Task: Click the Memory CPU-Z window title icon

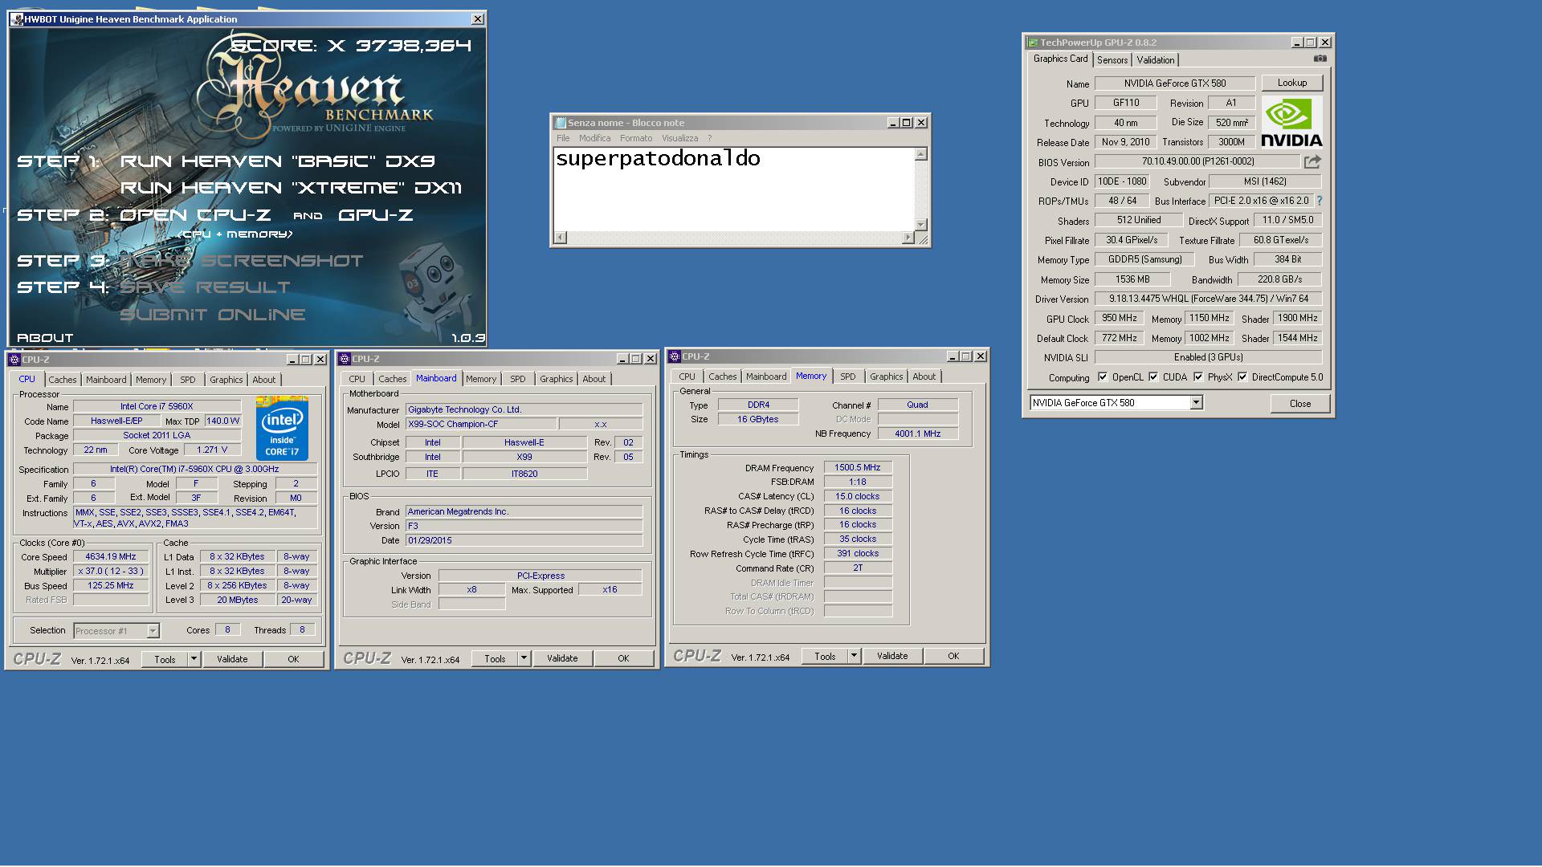Action: click(x=675, y=356)
